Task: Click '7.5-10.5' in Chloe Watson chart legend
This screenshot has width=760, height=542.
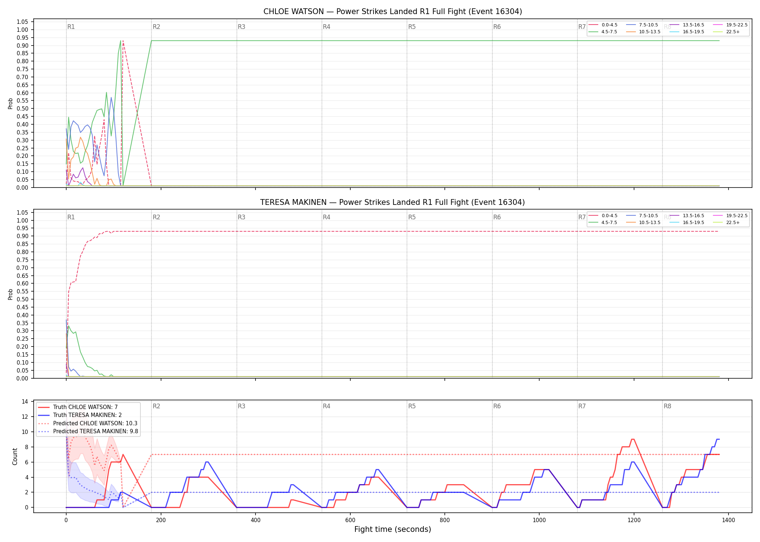Action: tap(649, 25)
